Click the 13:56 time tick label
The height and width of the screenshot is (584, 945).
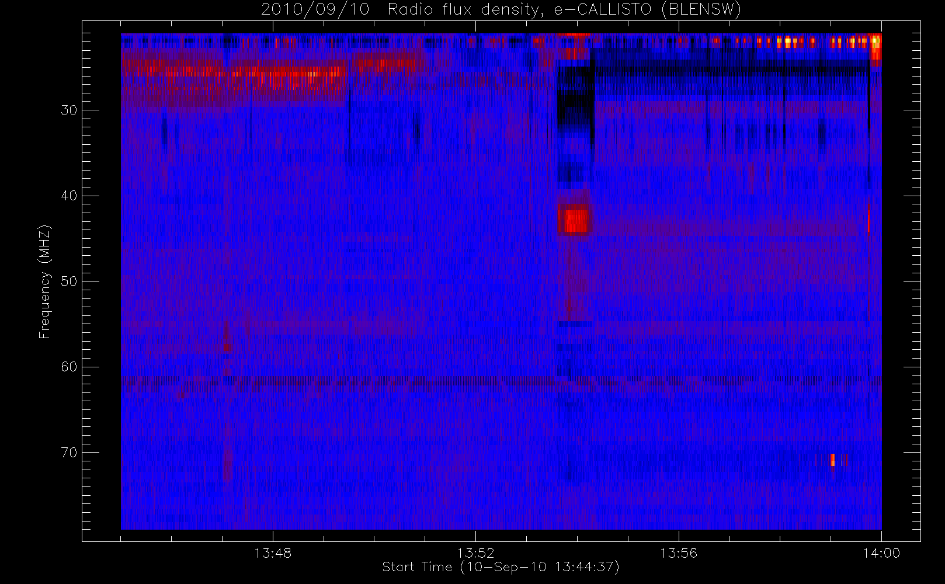tap(679, 552)
